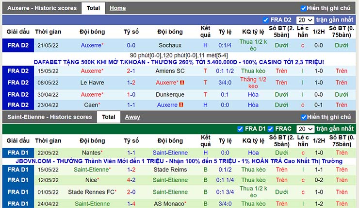This screenshot has height=208, width=359.
Task: Click half-time score 0-1 in Caen row
Action: point(318,105)
